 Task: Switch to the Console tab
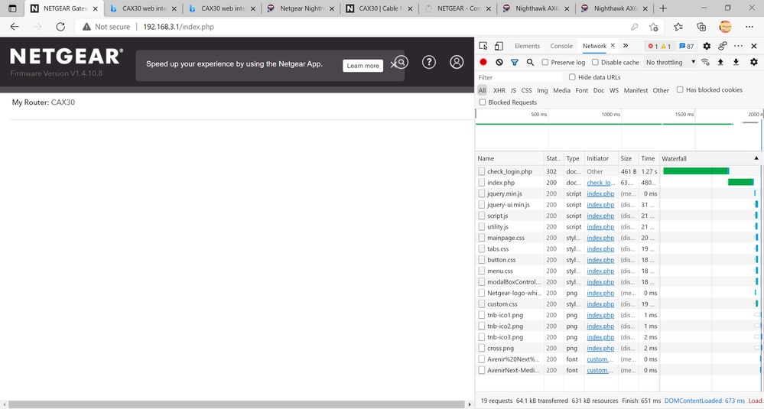[561, 46]
